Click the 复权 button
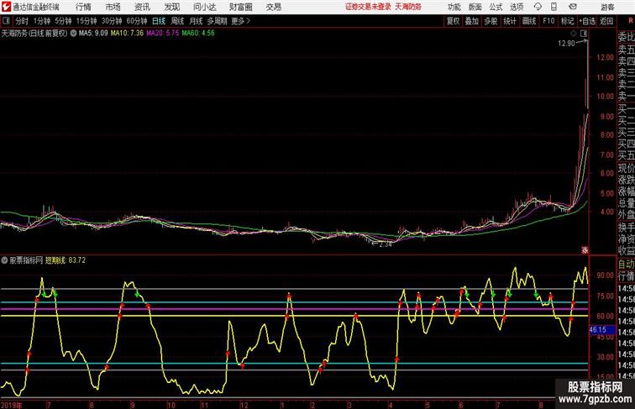Viewport: 635px width, 409px height. 453,21
